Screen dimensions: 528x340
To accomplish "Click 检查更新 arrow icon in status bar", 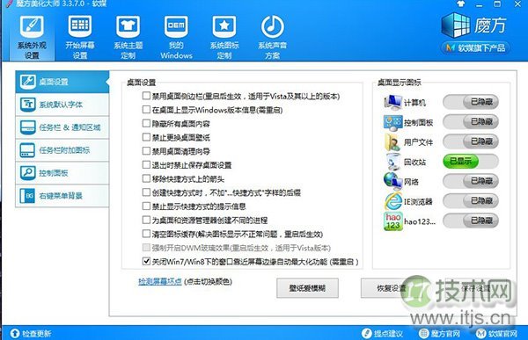I will [x=15, y=333].
